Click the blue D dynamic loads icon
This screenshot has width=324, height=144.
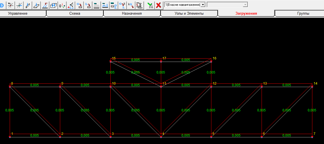tap(2, 5)
